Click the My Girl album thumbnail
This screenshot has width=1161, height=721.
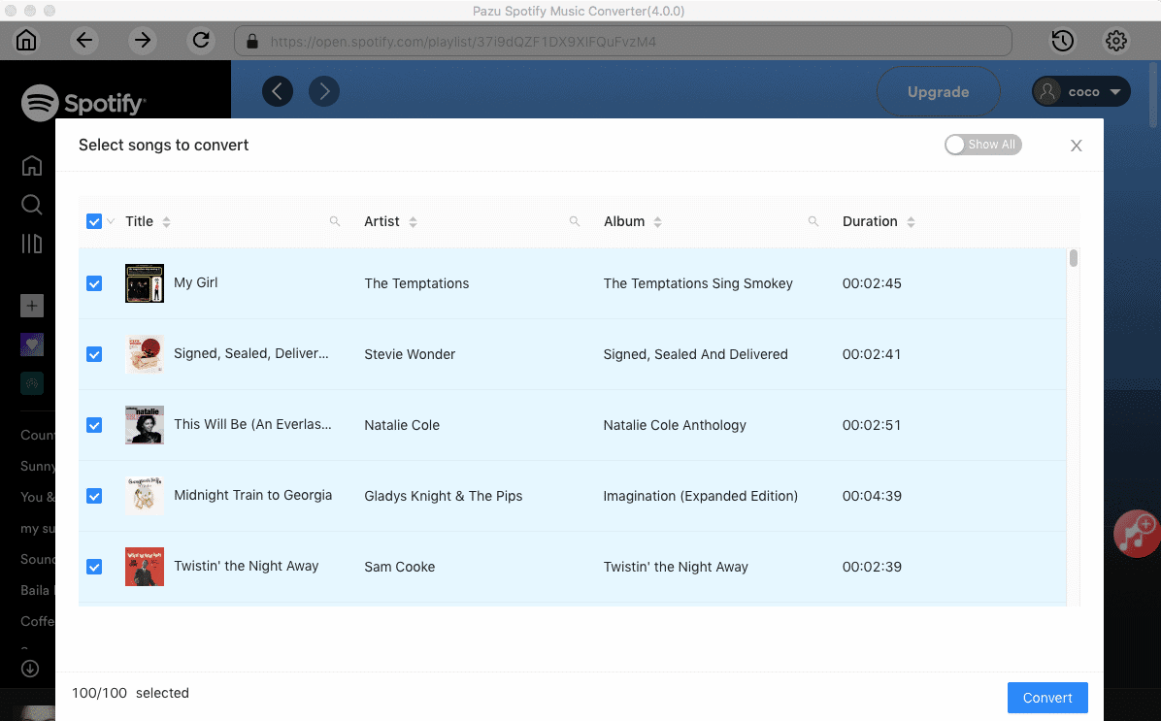(145, 283)
